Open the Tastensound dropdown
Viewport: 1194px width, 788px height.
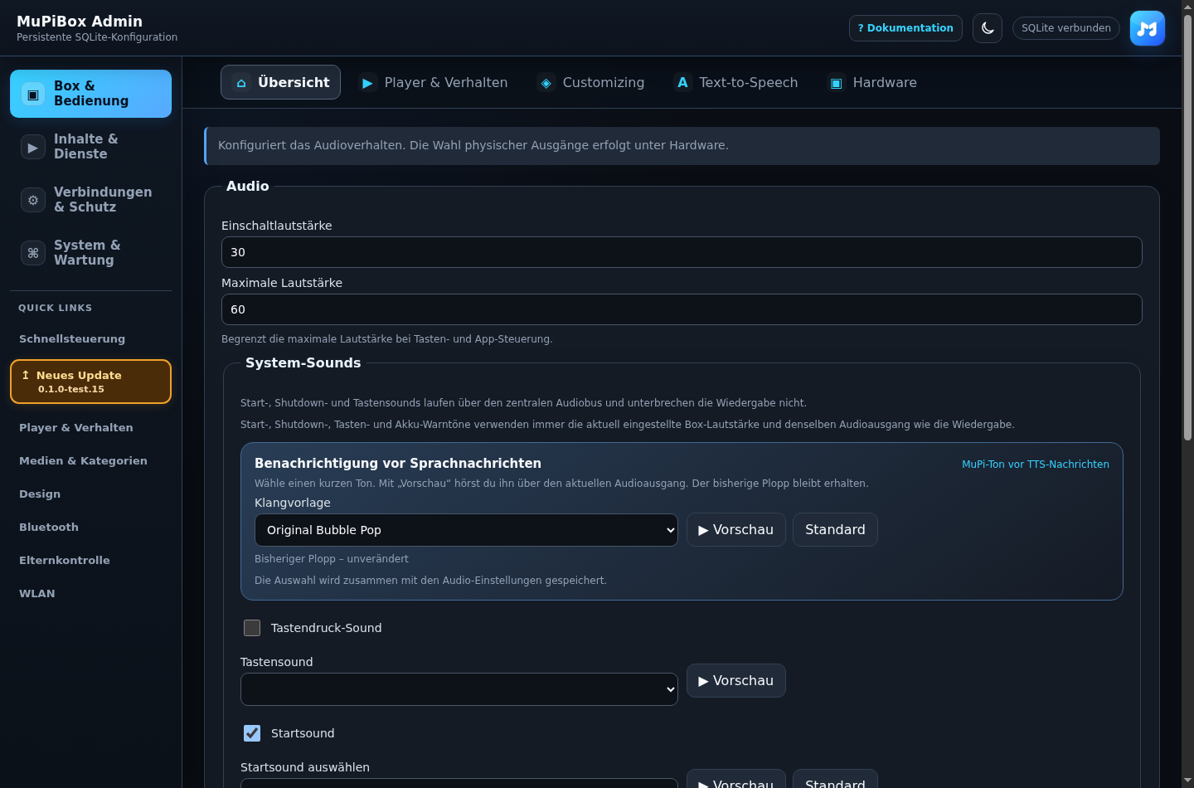pos(459,689)
